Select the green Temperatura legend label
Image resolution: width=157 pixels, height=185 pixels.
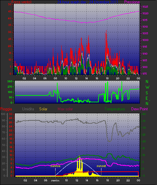tap(114, 109)
